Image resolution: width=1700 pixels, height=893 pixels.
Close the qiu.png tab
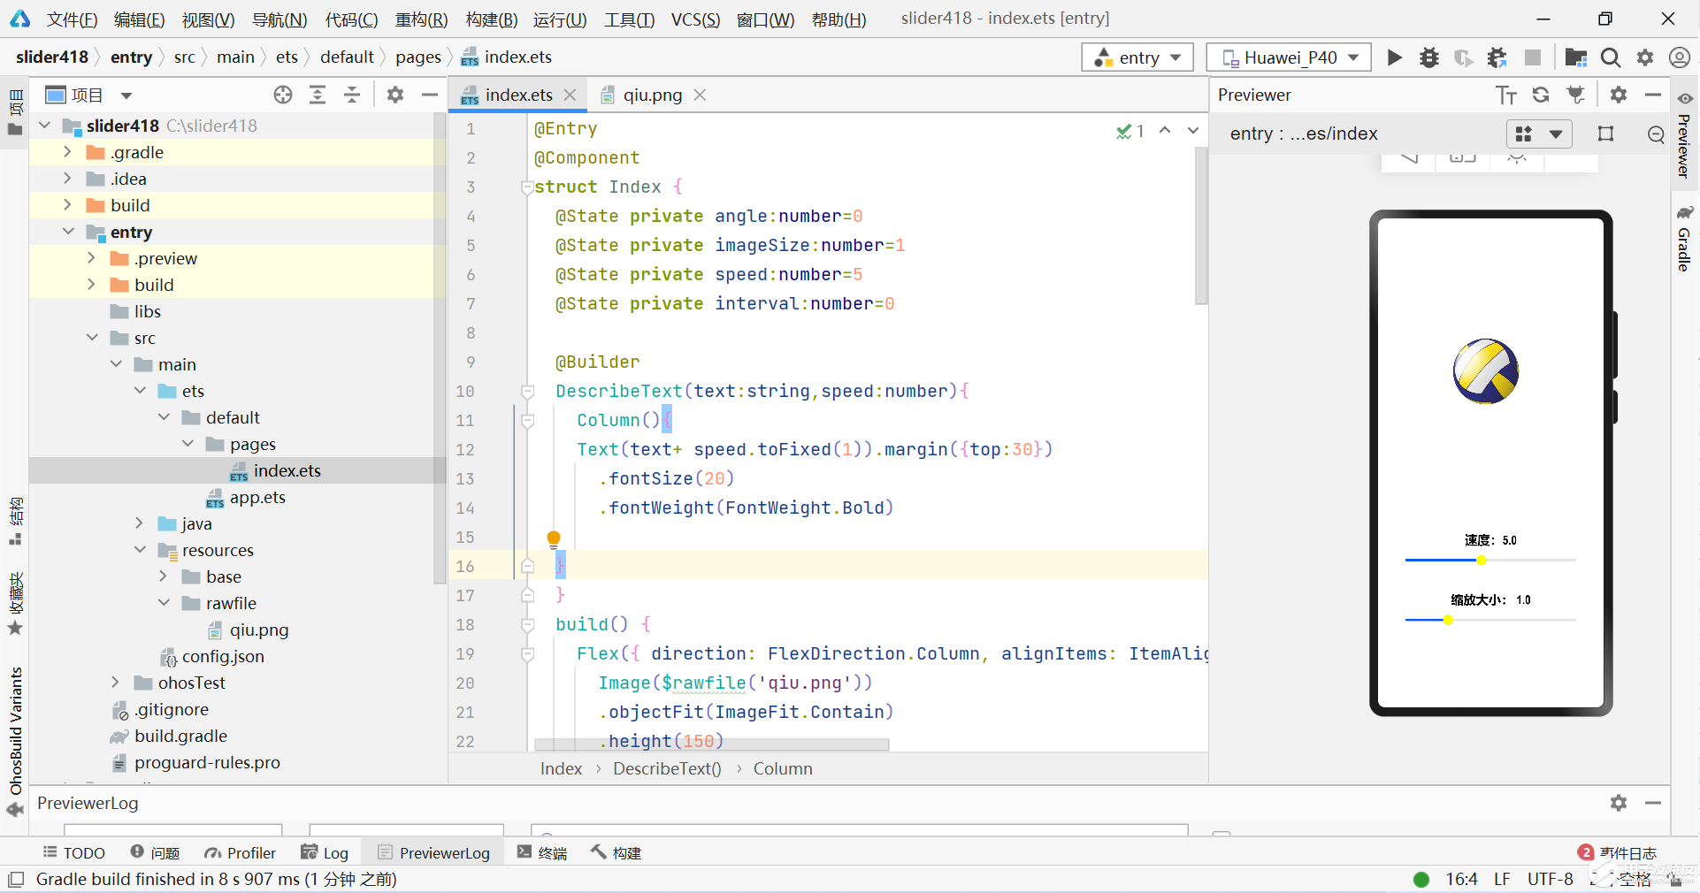700,95
